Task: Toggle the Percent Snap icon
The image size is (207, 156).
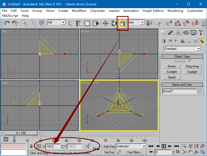Action: click(186, 23)
